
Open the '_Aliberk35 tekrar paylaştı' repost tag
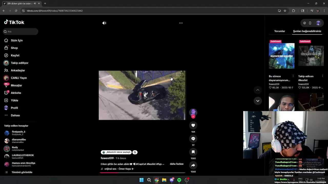click(116, 152)
